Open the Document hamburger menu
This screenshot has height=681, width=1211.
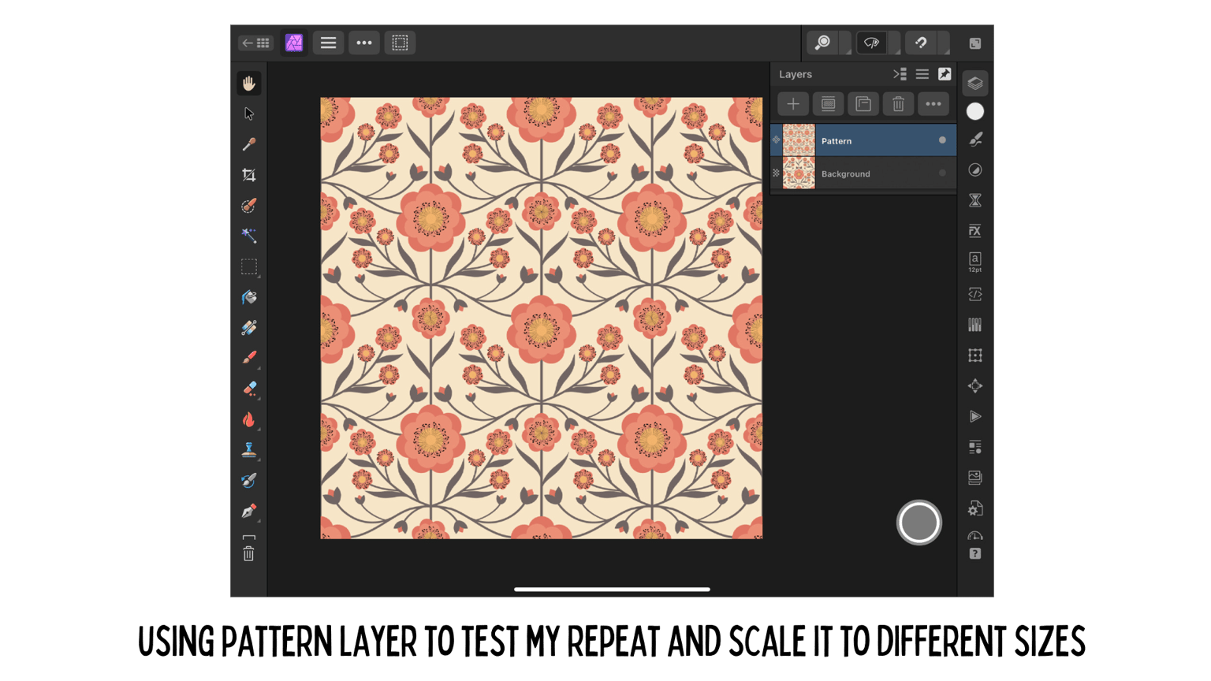click(x=328, y=43)
